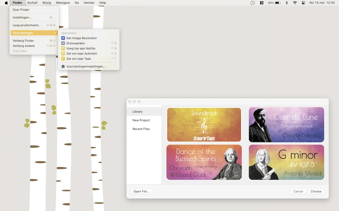Click the 80% battery percentage text
This screenshot has height=211, width=339.
pyautogui.click(x=271, y=3)
